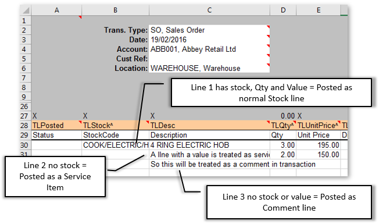Click the red comment indicator on TLDesc cell
The image size is (379, 224).
tap(269, 122)
